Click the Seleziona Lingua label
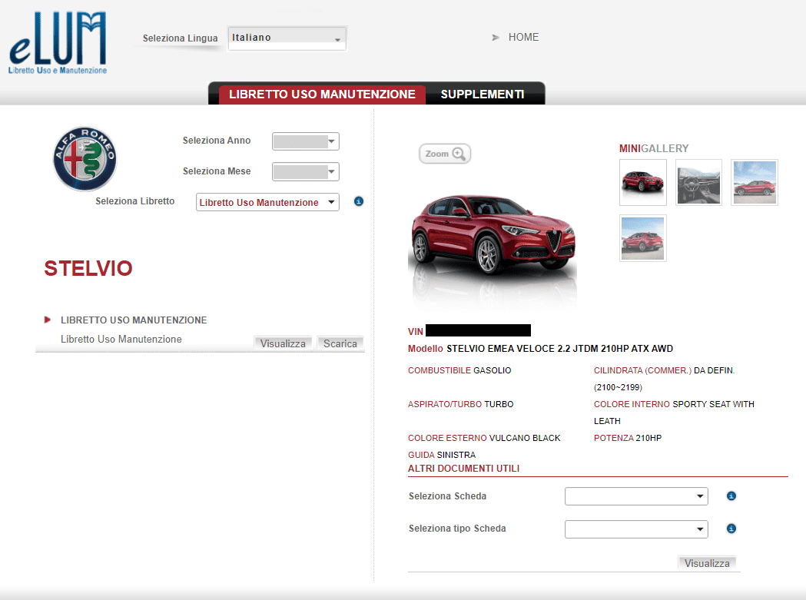Viewport: 806px width, 600px height. click(x=180, y=38)
